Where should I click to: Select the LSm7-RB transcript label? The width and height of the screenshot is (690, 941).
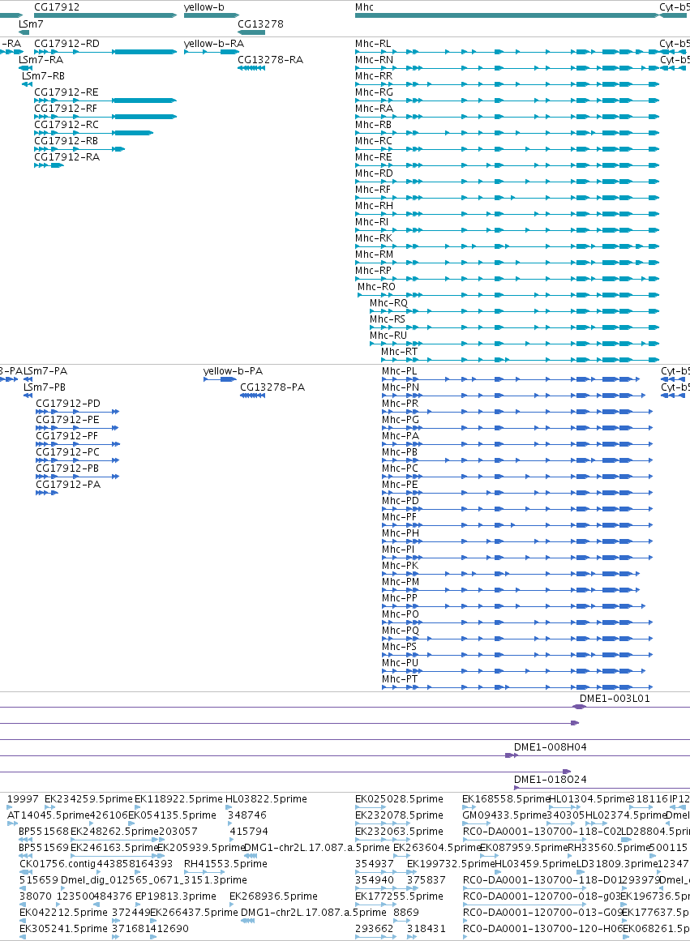click(x=43, y=76)
